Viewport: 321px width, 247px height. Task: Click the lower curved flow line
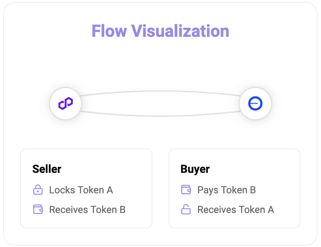(160, 116)
